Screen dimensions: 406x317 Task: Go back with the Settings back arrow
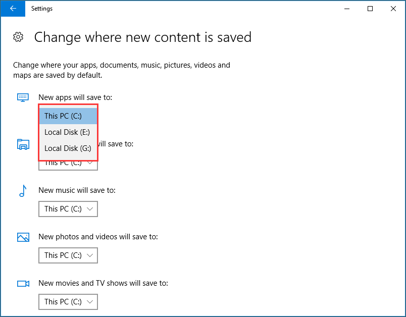pos(13,9)
